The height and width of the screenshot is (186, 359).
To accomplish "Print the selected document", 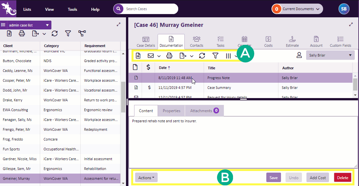I will point(169,56).
